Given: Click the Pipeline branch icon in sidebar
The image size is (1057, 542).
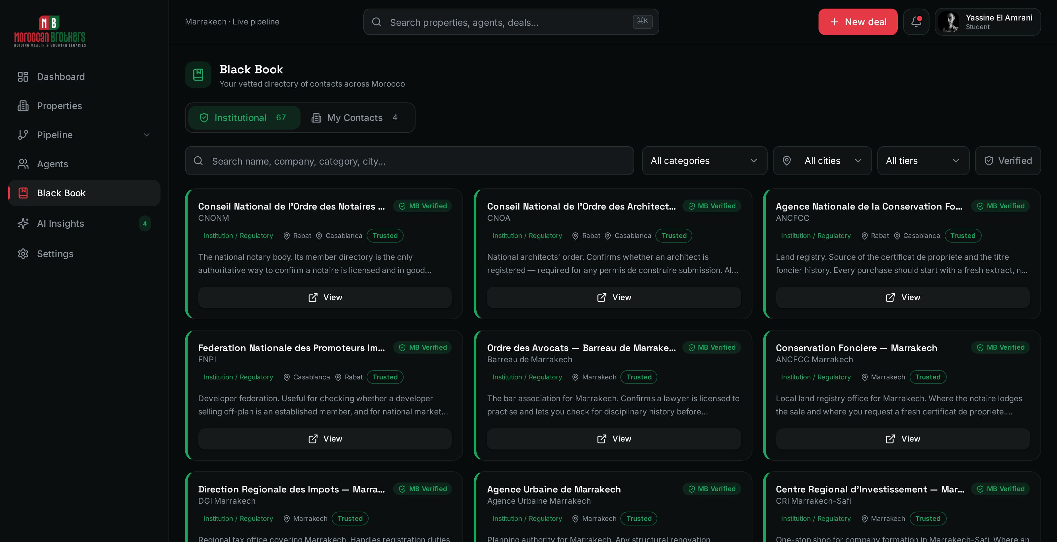Looking at the screenshot, I should 23,135.
